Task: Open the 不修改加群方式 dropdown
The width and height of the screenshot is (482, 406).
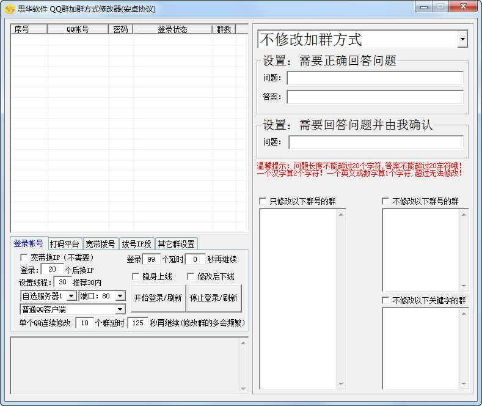Action: [462, 40]
